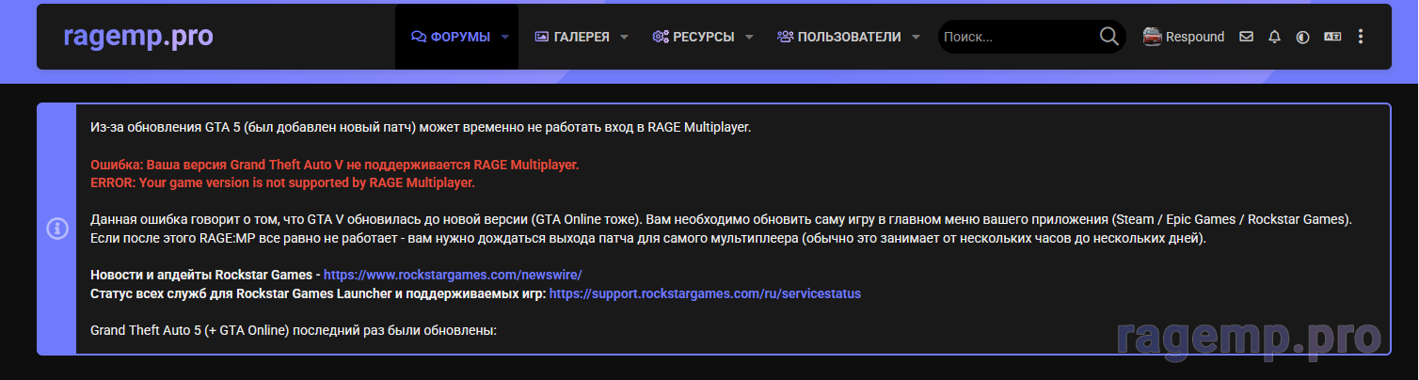Expand the ПОЛЬЗОВАТЕЛИ dropdown arrow
Image resolution: width=1419 pixels, height=380 pixels.
pyautogui.click(x=917, y=38)
